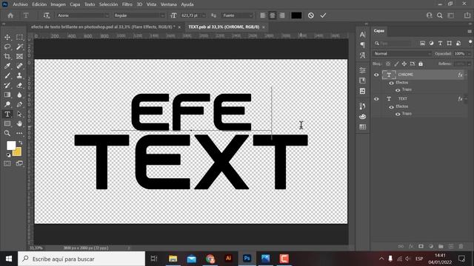Hide Trazo effect under the CHROME layer
Image resolution: width=474 pixels, height=266 pixels.
point(398,90)
